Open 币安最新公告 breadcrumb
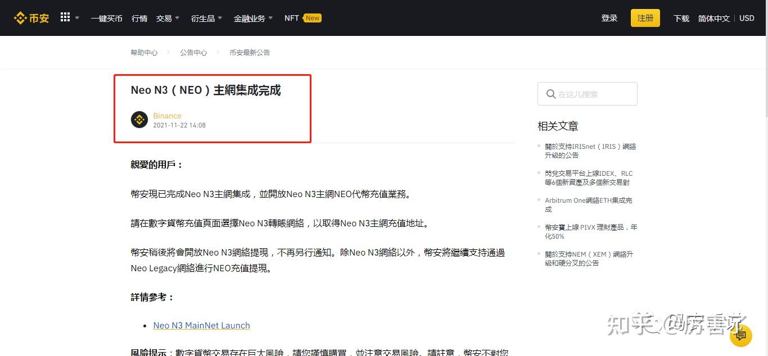 point(250,52)
